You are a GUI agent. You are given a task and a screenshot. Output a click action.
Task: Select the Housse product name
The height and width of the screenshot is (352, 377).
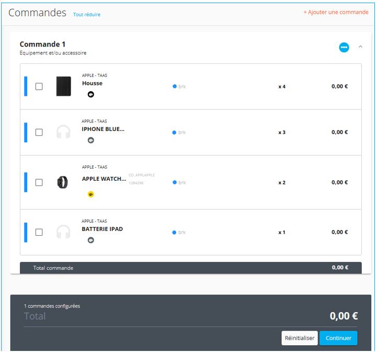tap(93, 83)
